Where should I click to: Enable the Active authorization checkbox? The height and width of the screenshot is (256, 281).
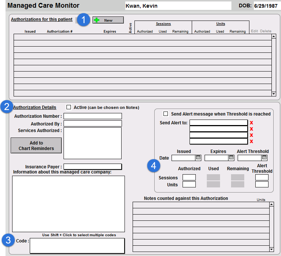69,107
